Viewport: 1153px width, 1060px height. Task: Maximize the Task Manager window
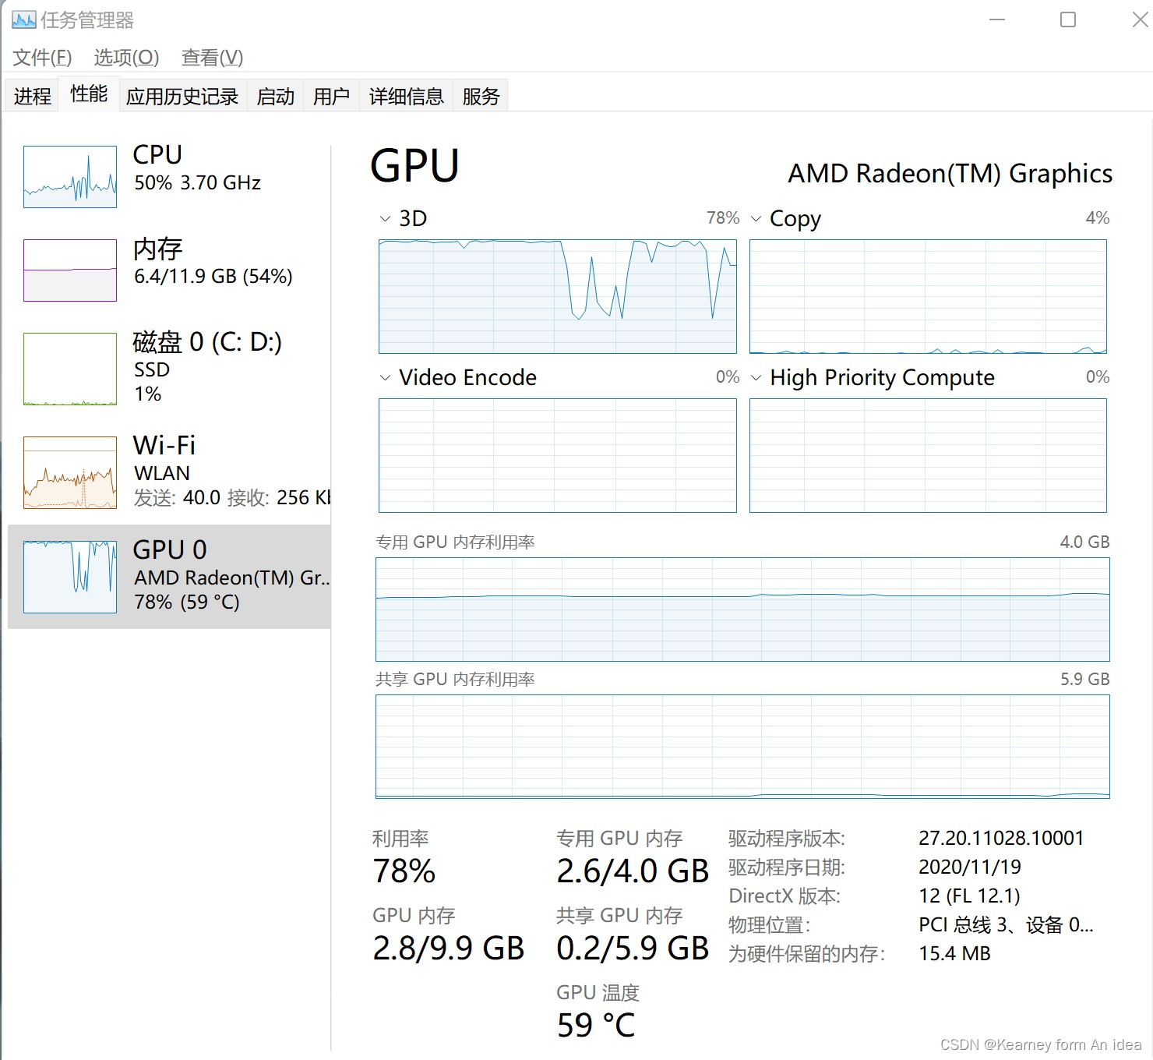(1068, 19)
